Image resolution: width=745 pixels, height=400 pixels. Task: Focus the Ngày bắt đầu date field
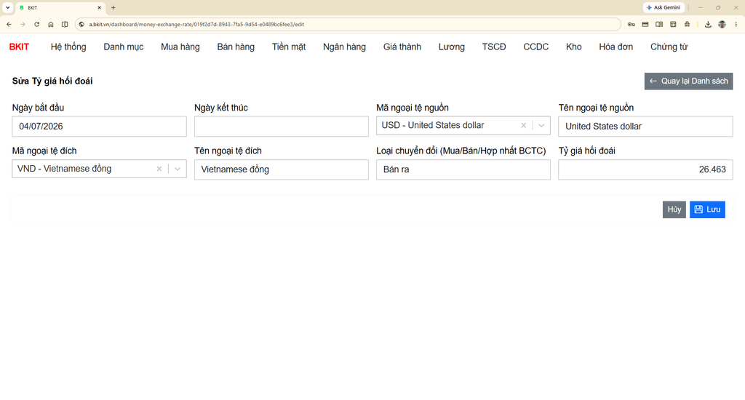point(99,127)
